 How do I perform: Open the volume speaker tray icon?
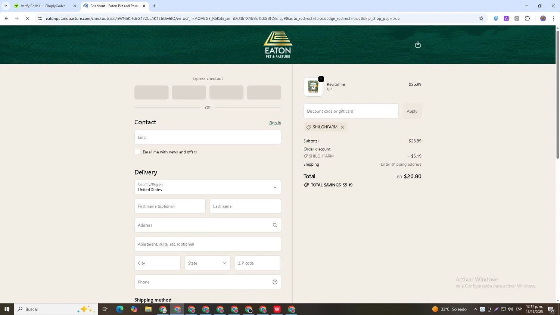coord(510,309)
